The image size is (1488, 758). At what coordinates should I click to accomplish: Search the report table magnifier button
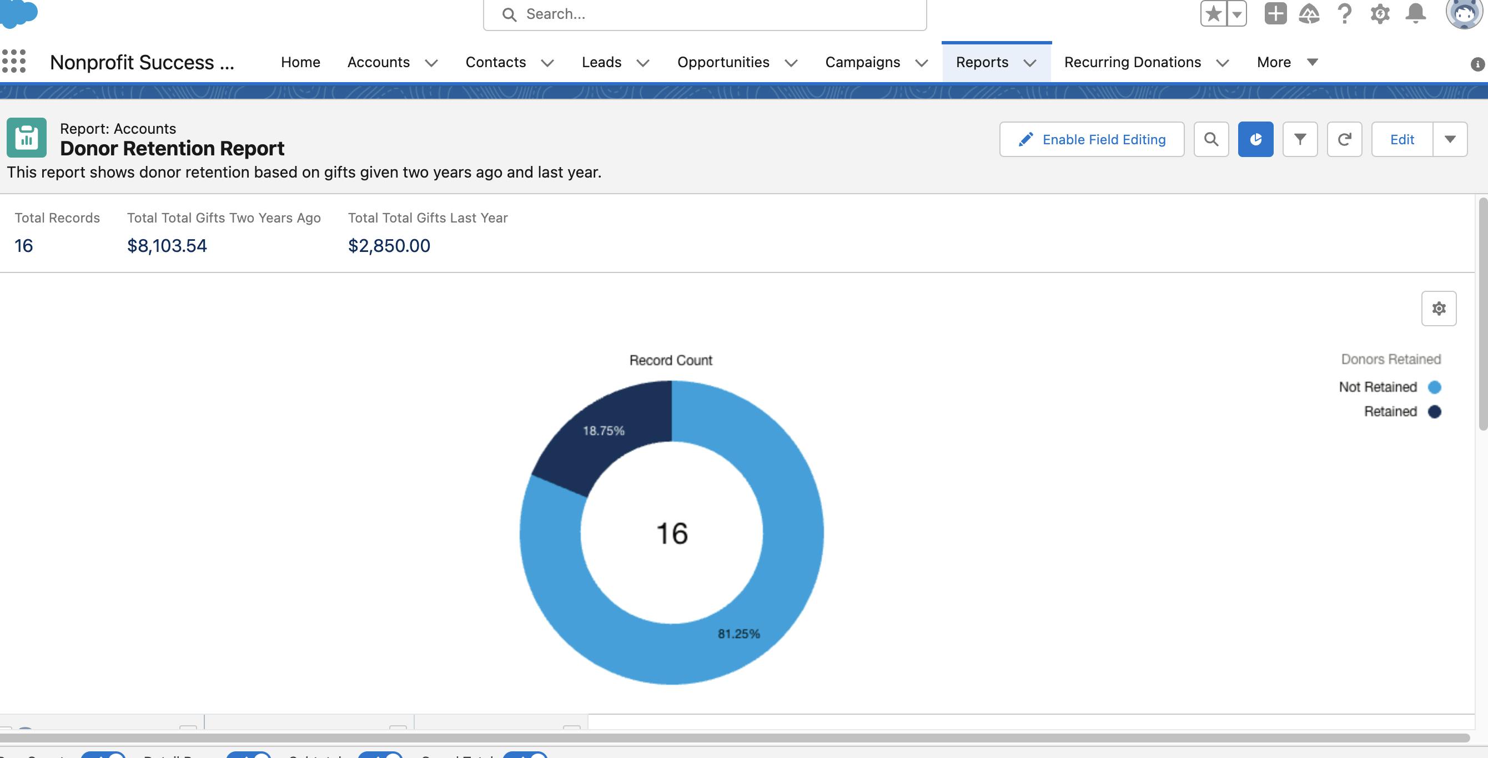(1211, 139)
